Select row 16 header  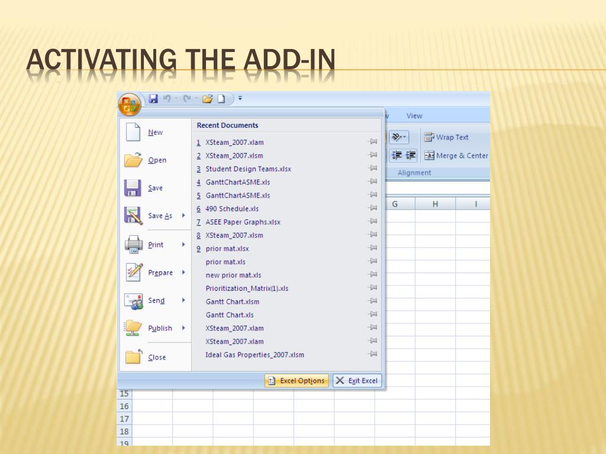point(124,406)
